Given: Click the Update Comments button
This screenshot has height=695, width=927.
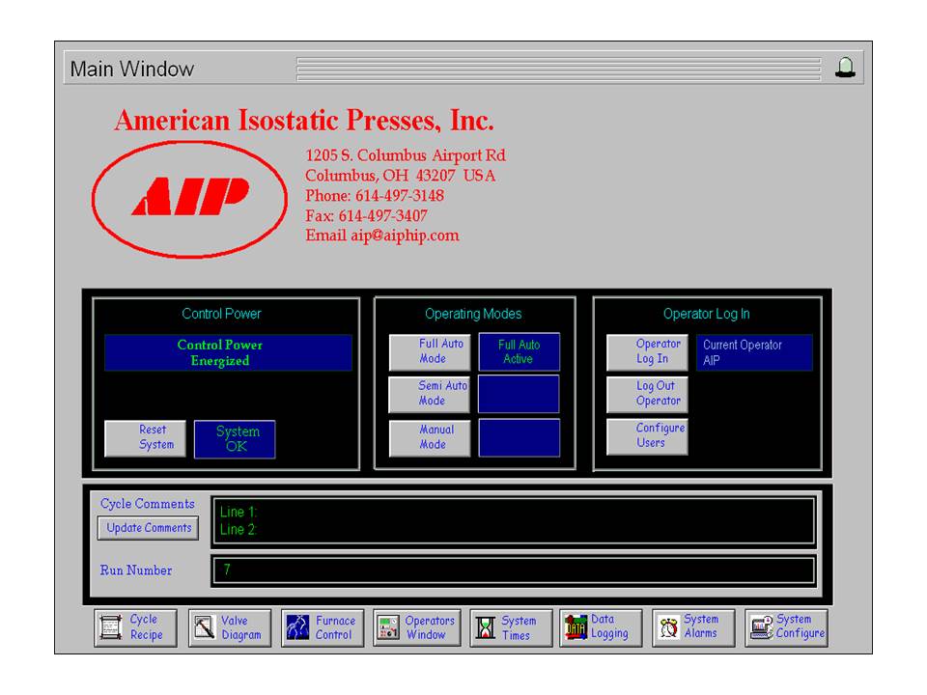Looking at the screenshot, I should coord(149,528).
